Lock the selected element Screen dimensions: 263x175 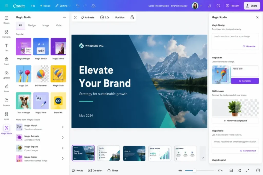click(132, 17)
